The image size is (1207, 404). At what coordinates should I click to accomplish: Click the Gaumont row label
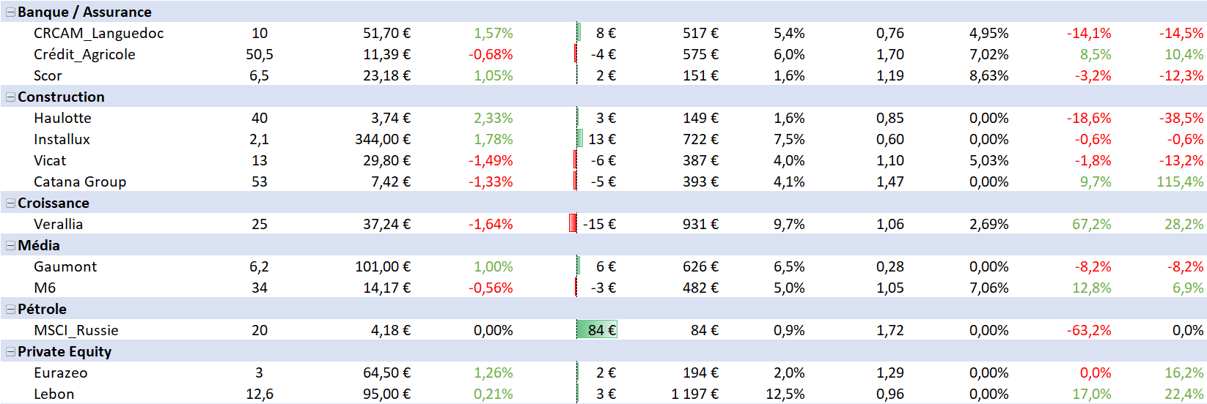[65, 267]
